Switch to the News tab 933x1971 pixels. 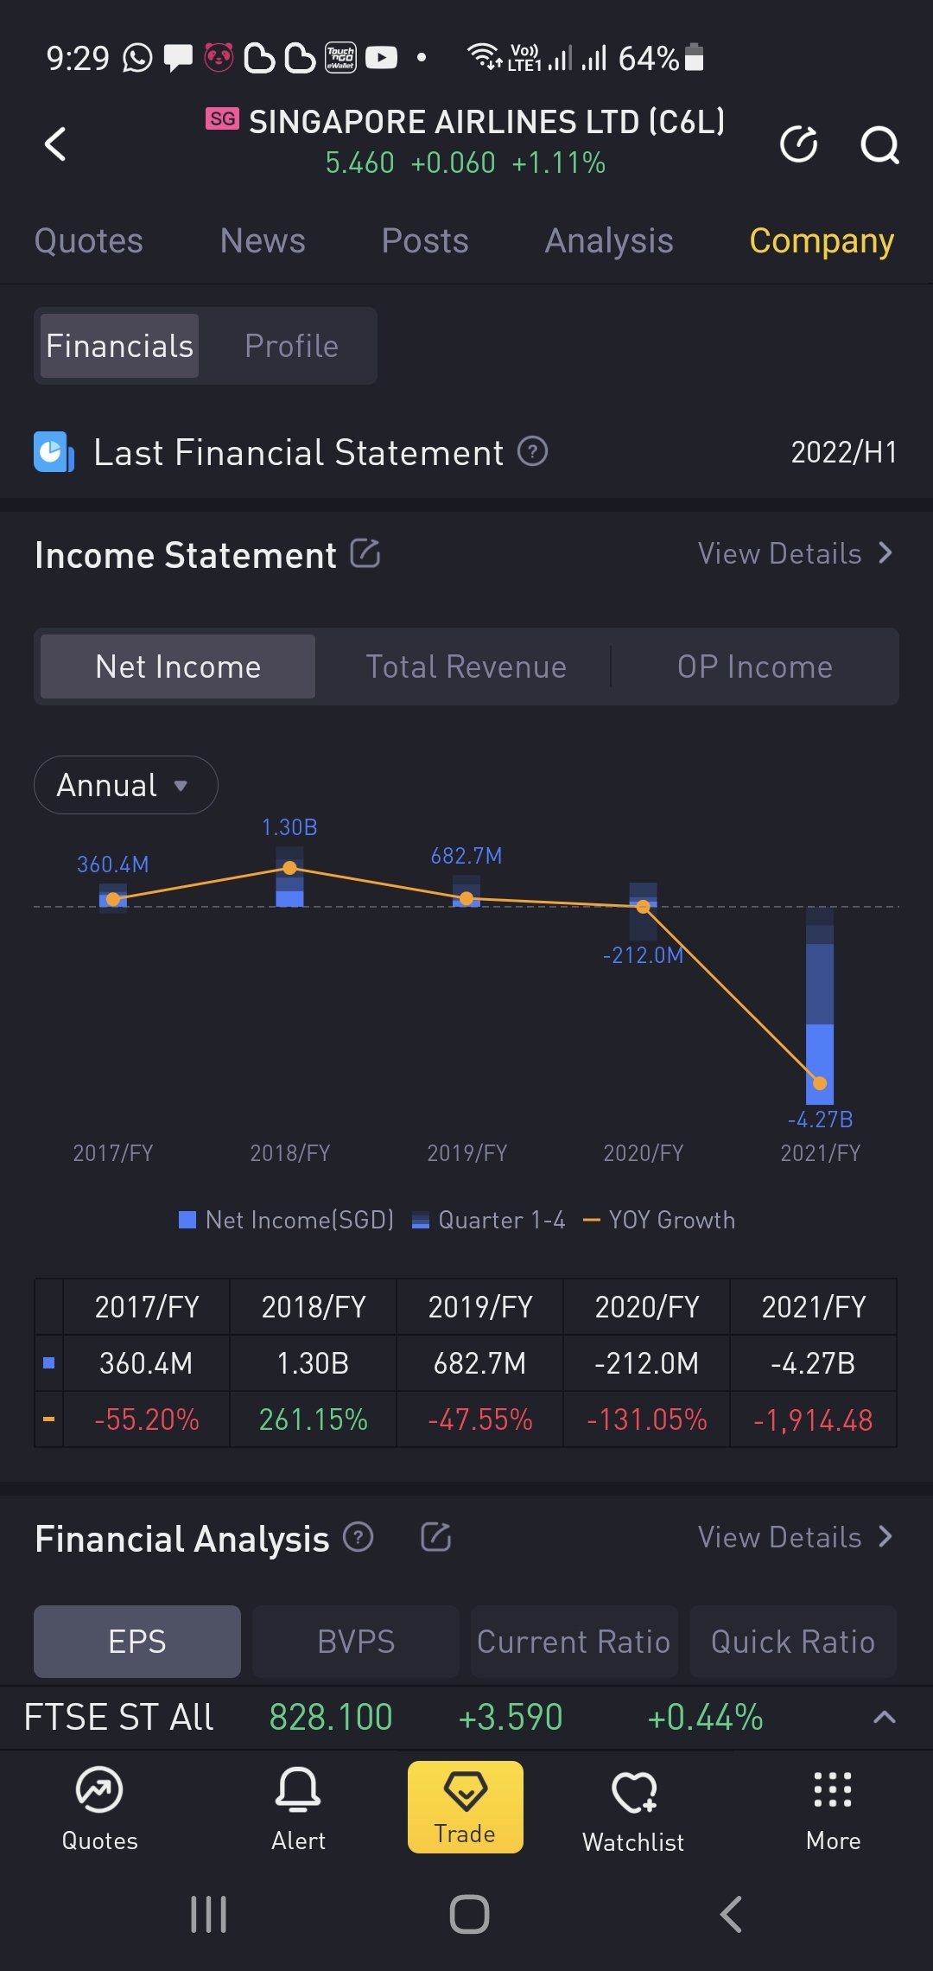coord(263,241)
